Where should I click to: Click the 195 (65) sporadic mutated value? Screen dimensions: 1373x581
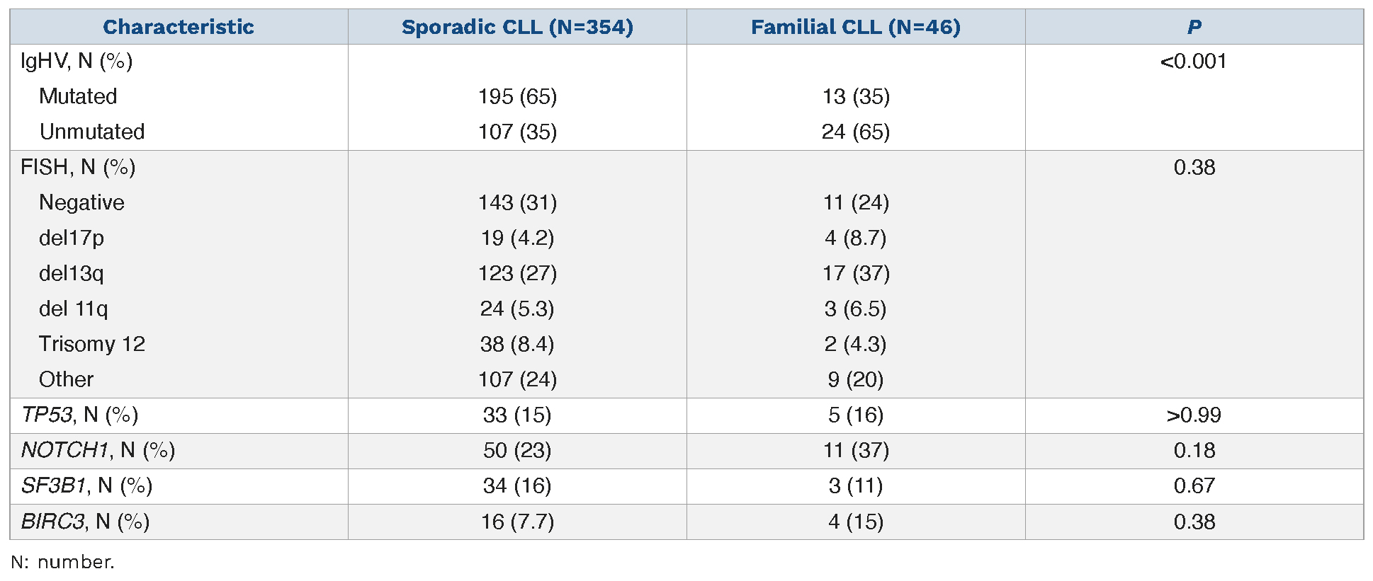[517, 96]
